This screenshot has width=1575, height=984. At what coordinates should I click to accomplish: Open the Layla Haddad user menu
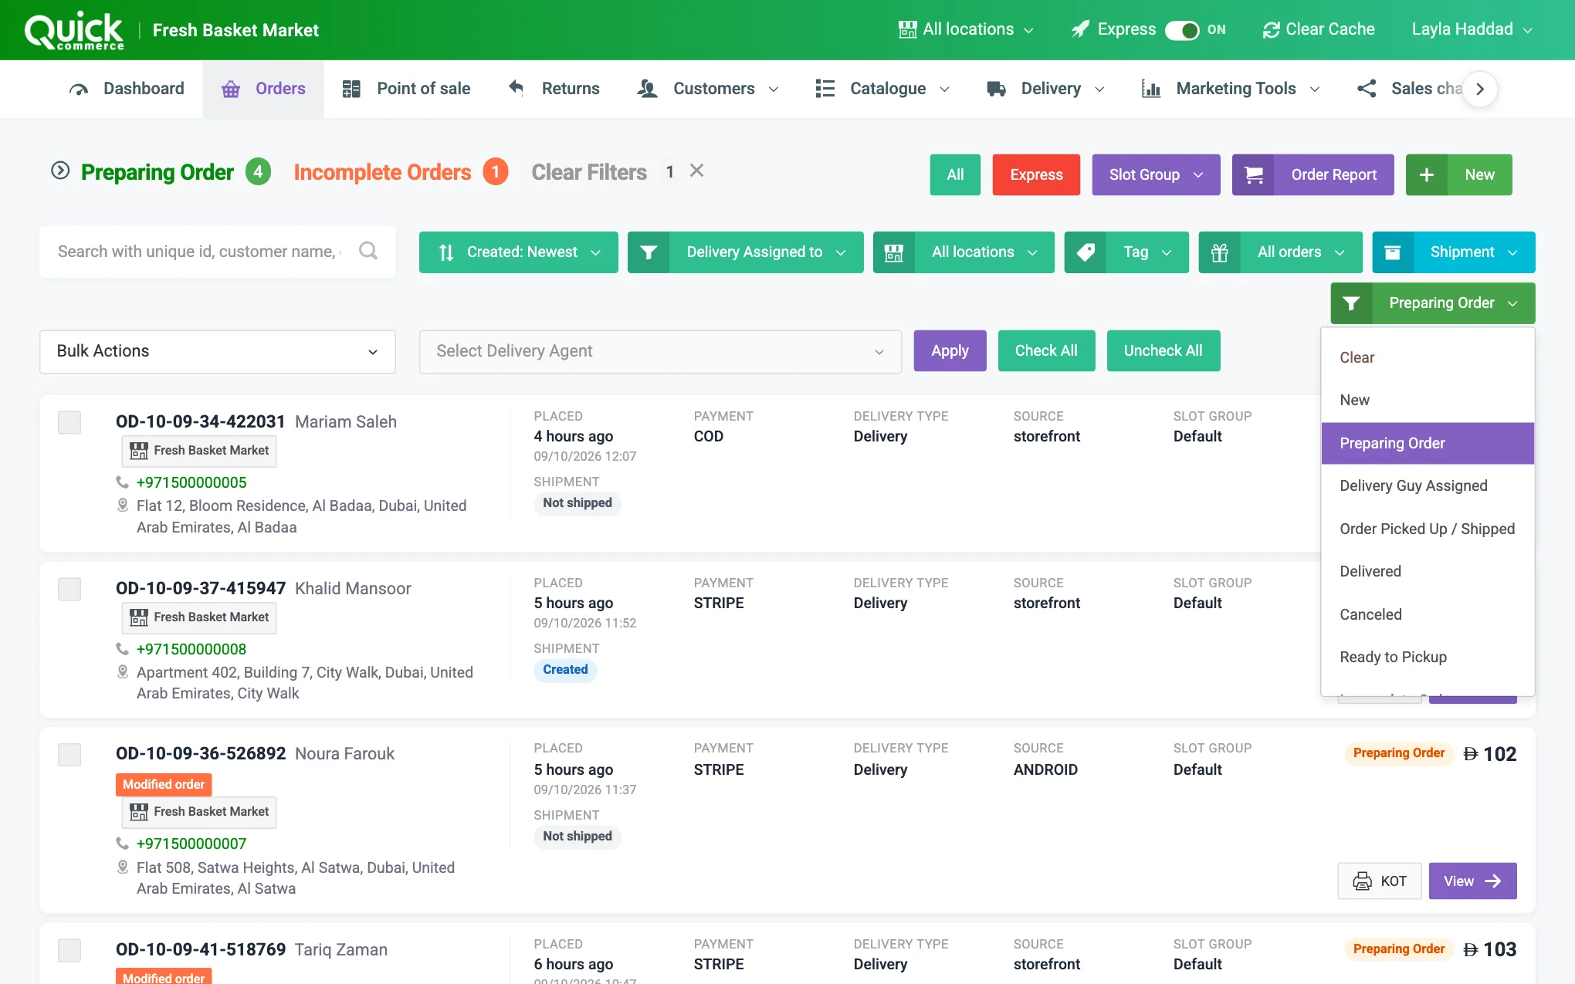1472,30
